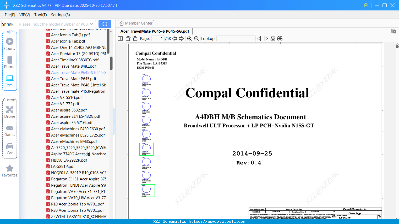399x224 pixels.
Task: Click the XZZ Schematics logo icon
Action: tap(7, 5)
